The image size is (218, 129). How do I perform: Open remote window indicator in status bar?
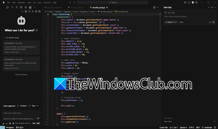(2, 127)
